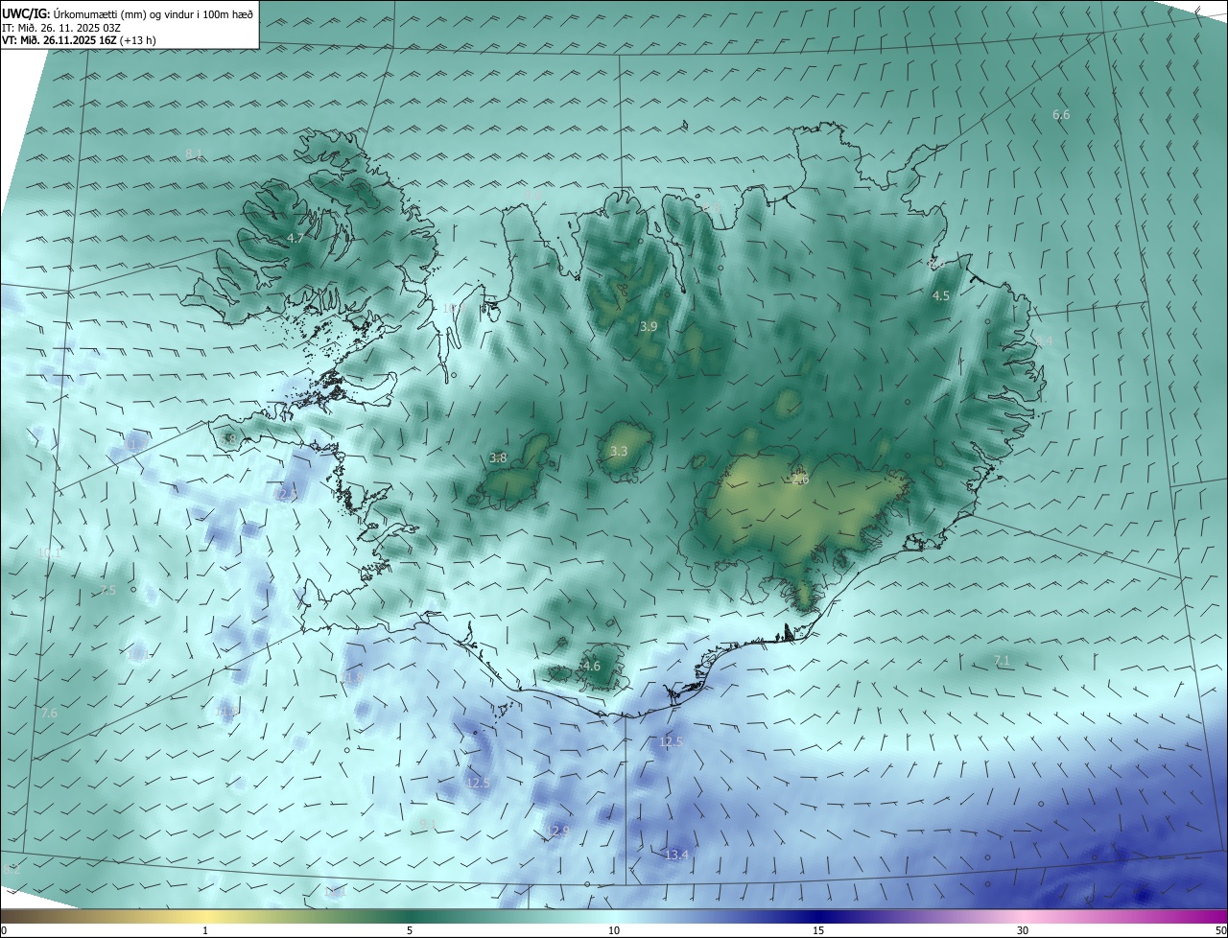Click the 13.4 value label in the south
The height and width of the screenshot is (938, 1228).
point(676,855)
